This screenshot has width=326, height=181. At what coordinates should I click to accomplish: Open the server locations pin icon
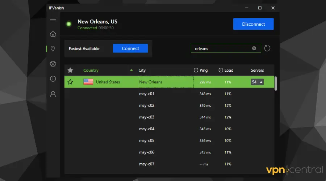click(x=53, y=49)
